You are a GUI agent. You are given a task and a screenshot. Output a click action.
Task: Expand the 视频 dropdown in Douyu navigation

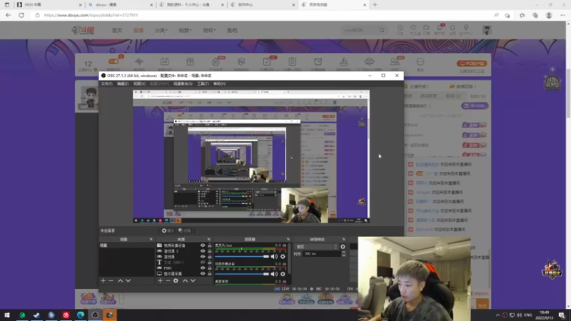click(x=185, y=30)
